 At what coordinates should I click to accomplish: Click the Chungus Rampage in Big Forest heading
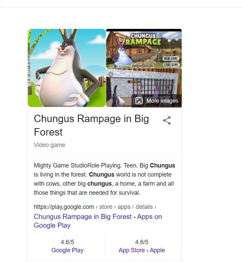click(91, 125)
